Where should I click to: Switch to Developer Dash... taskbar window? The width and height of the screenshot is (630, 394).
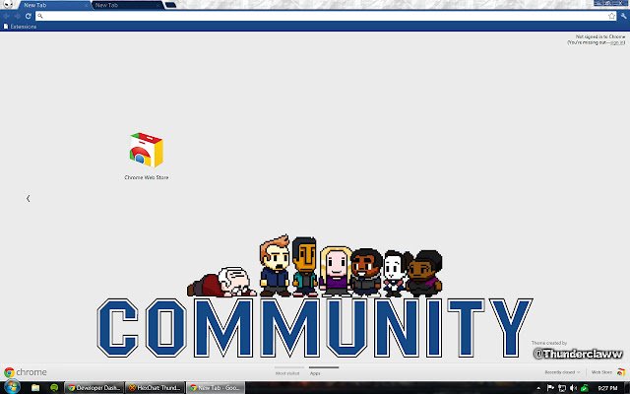coord(94,388)
